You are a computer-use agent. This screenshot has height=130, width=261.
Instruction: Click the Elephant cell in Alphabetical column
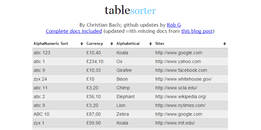click(x=125, y=97)
